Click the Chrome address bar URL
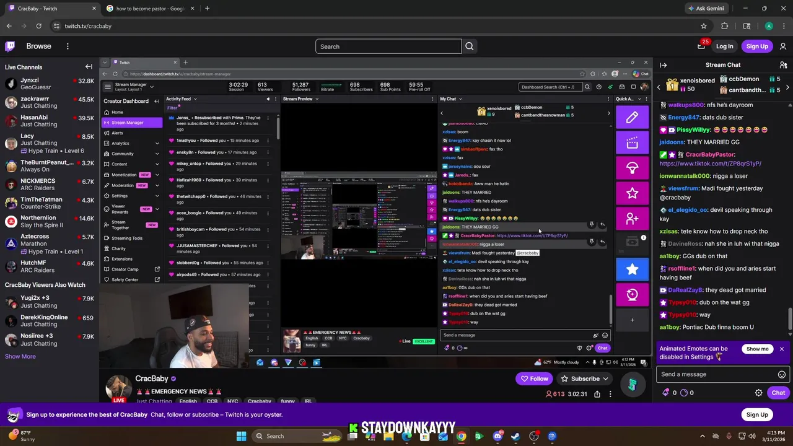This screenshot has height=446, width=793. [88, 26]
